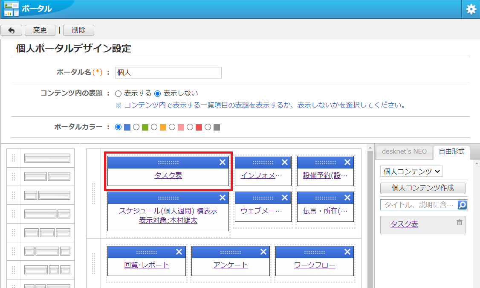Click the ポータル名 text field
Image resolution: width=480 pixels, height=288 pixels.
tap(168, 73)
